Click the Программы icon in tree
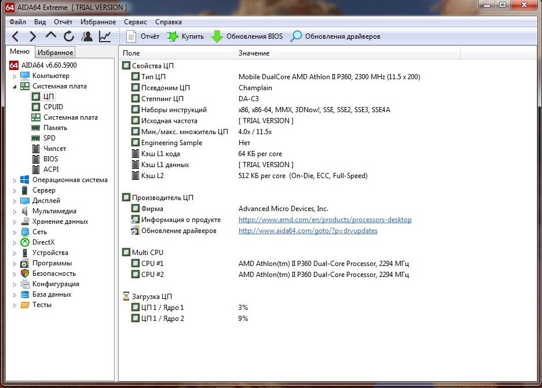The image size is (542, 388). (x=25, y=263)
